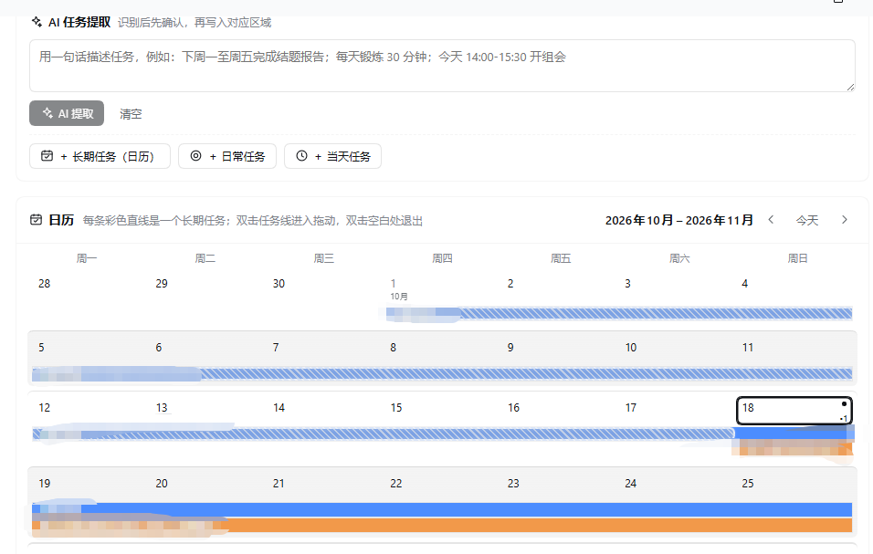Click the striped task line in 1–4 week
873x554 pixels.
tap(619, 314)
